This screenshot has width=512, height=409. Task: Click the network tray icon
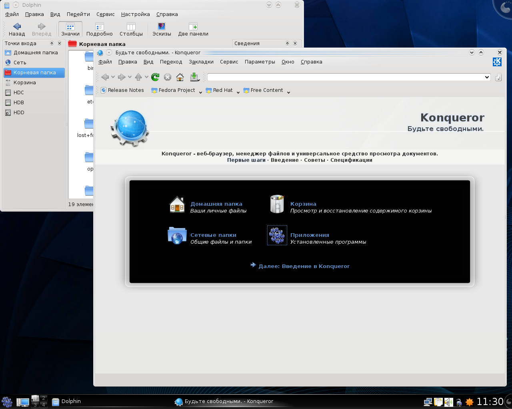(x=428, y=402)
